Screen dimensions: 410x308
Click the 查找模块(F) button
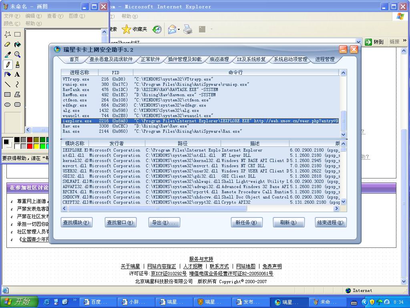coord(76,223)
